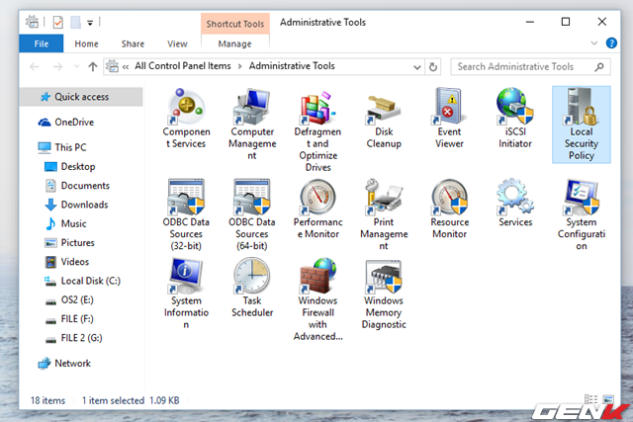Go forward to the next folder
The height and width of the screenshot is (422, 633).
tap(57, 66)
